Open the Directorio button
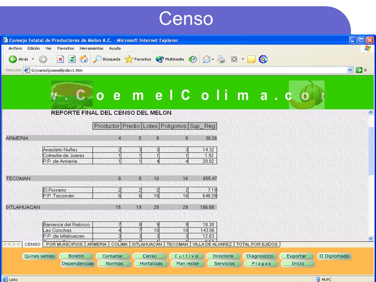This screenshot has height=282, width=376. click(223, 256)
